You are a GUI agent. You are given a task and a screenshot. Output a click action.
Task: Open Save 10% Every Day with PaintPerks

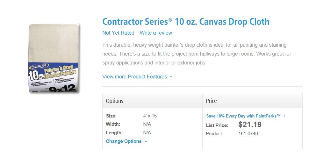(x=243, y=116)
